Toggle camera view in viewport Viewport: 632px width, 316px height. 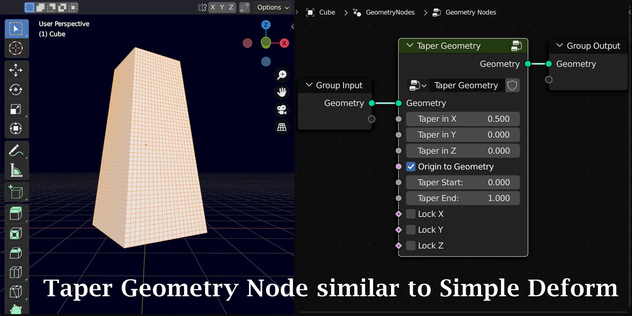click(282, 109)
